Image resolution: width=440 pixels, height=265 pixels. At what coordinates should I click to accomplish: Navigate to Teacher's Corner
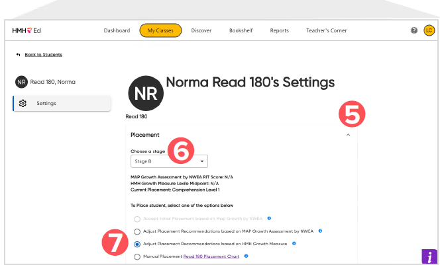(326, 30)
